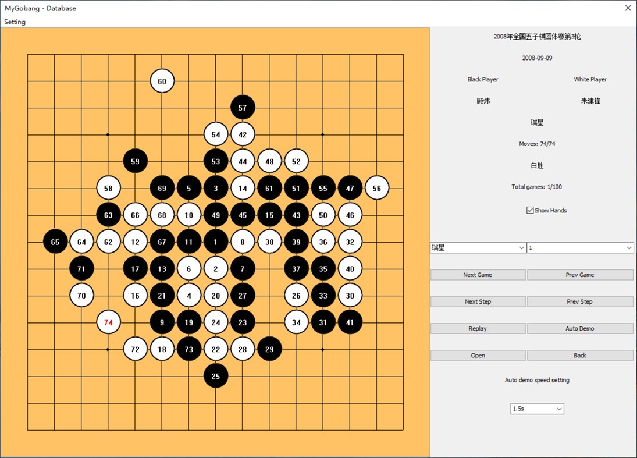Click the red stone numbered 74

108,322
